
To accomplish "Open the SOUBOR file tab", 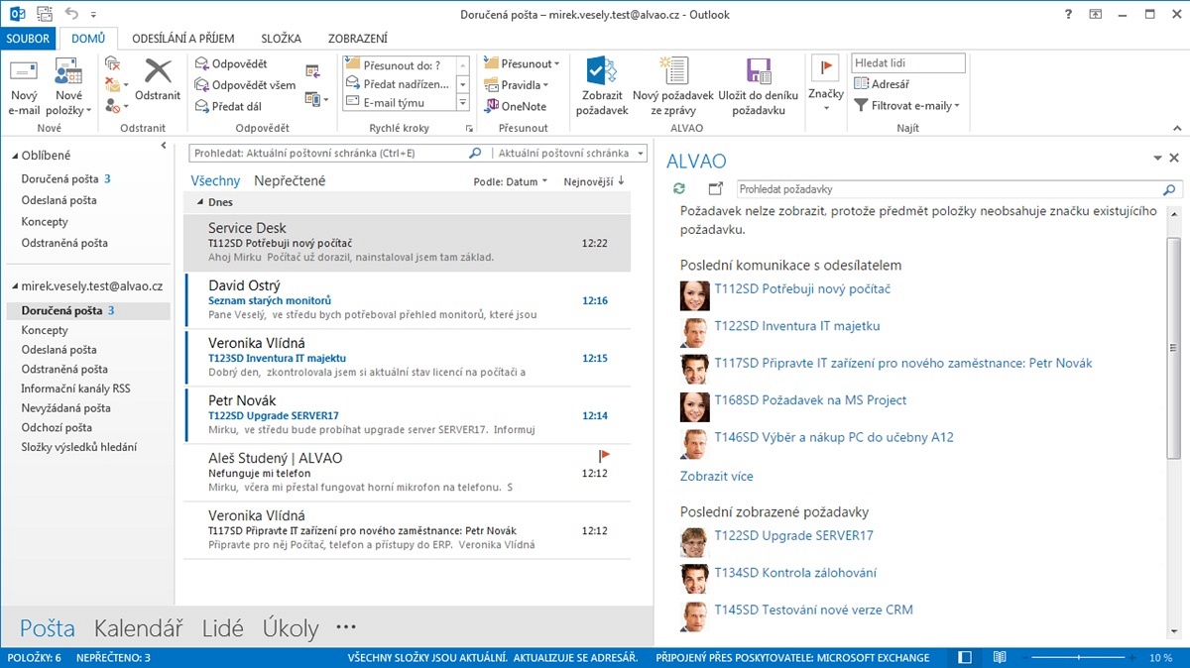I will [x=28, y=39].
